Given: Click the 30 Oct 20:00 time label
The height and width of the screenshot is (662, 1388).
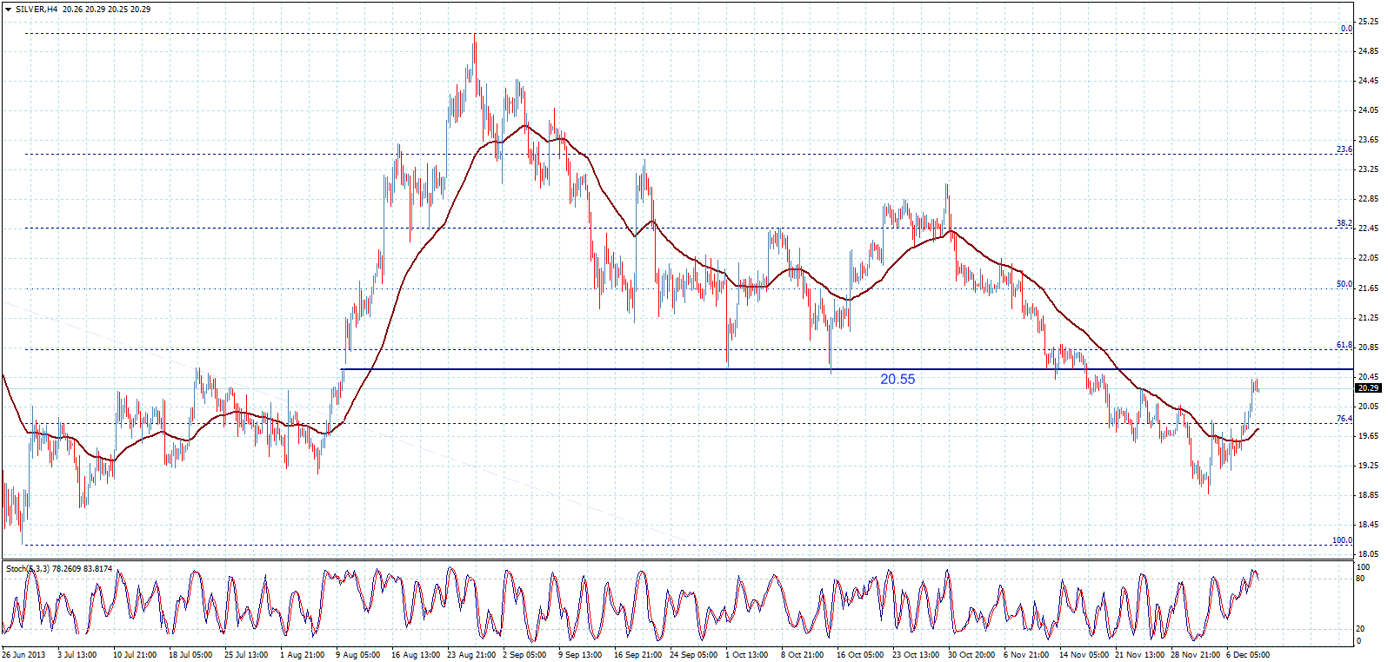Looking at the screenshot, I should 971,655.
